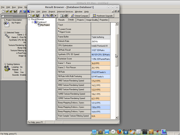Click New in Result Browser toolbar
The width and height of the screenshot is (180, 135).
[29, 15]
